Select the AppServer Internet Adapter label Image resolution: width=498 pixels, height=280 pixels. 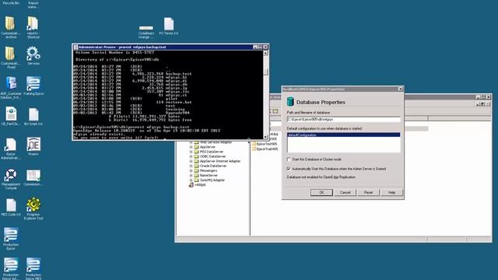(x=220, y=161)
